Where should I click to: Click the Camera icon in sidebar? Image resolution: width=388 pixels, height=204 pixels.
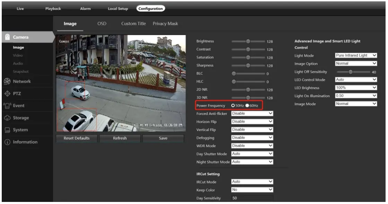tap(7, 37)
